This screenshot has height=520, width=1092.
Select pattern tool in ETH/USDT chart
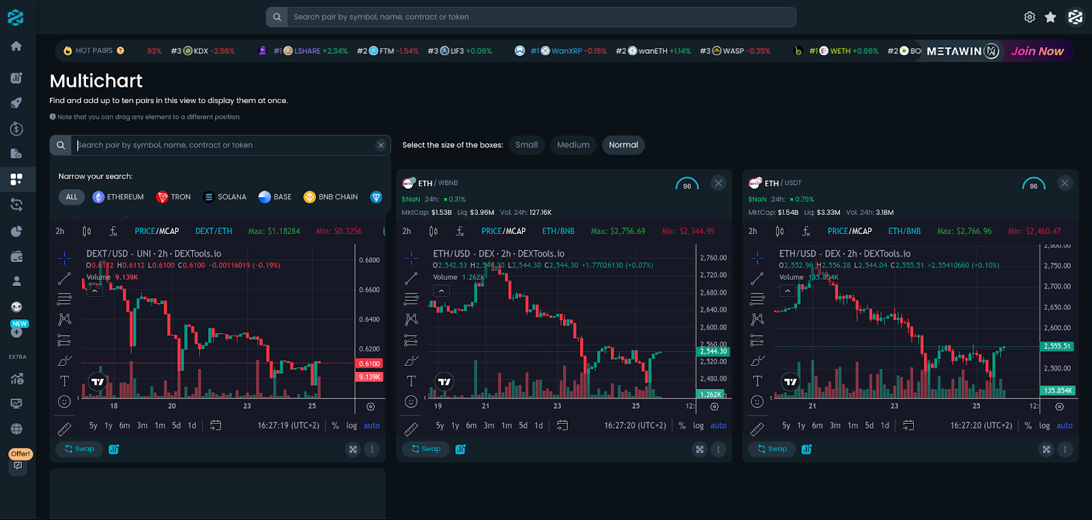click(757, 319)
